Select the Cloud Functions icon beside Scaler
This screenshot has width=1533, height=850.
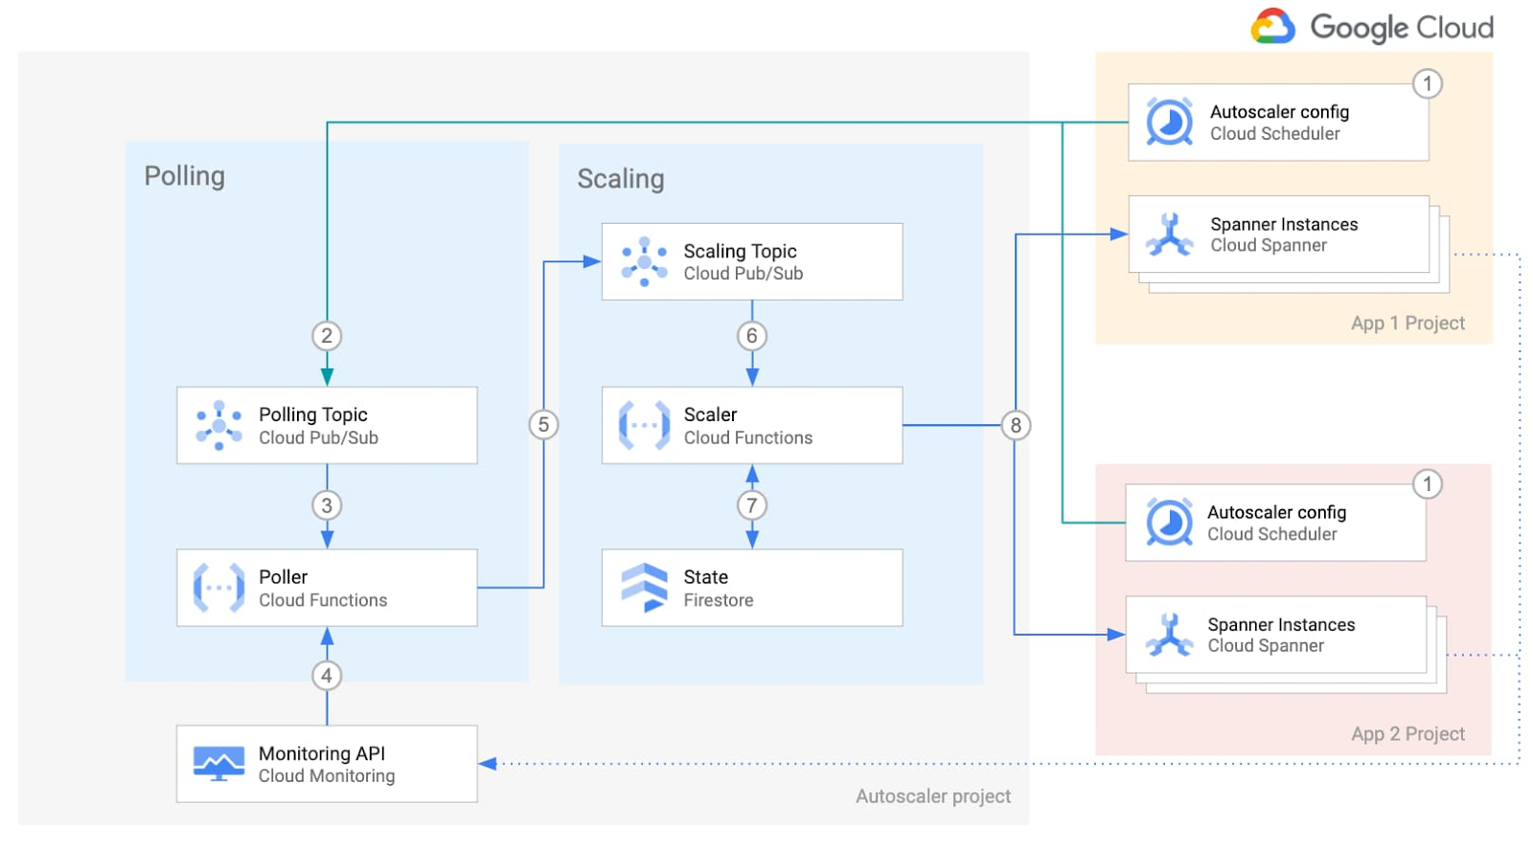[x=645, y=425]
